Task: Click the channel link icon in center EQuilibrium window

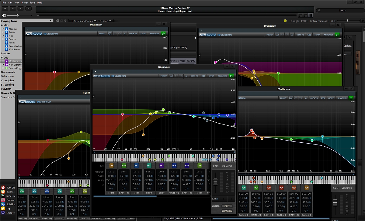Action: click(x=203, y=76)
